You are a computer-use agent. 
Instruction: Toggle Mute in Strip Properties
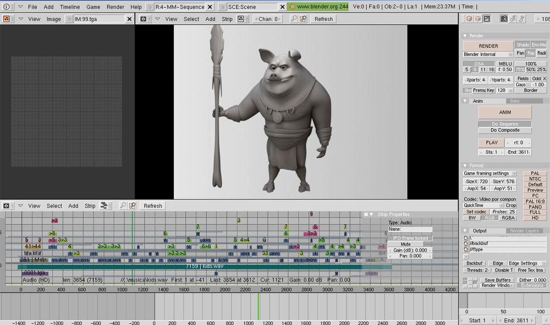coord(405,244)
